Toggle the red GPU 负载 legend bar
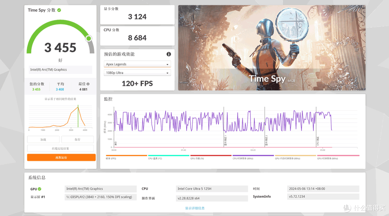The image size is (389, 216). (x=211, y=155)
